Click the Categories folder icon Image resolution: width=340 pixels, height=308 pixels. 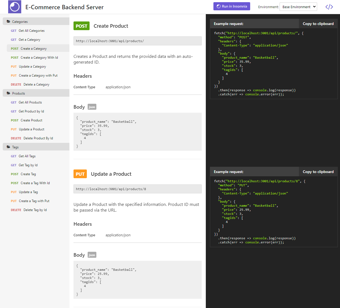[8, 21]
